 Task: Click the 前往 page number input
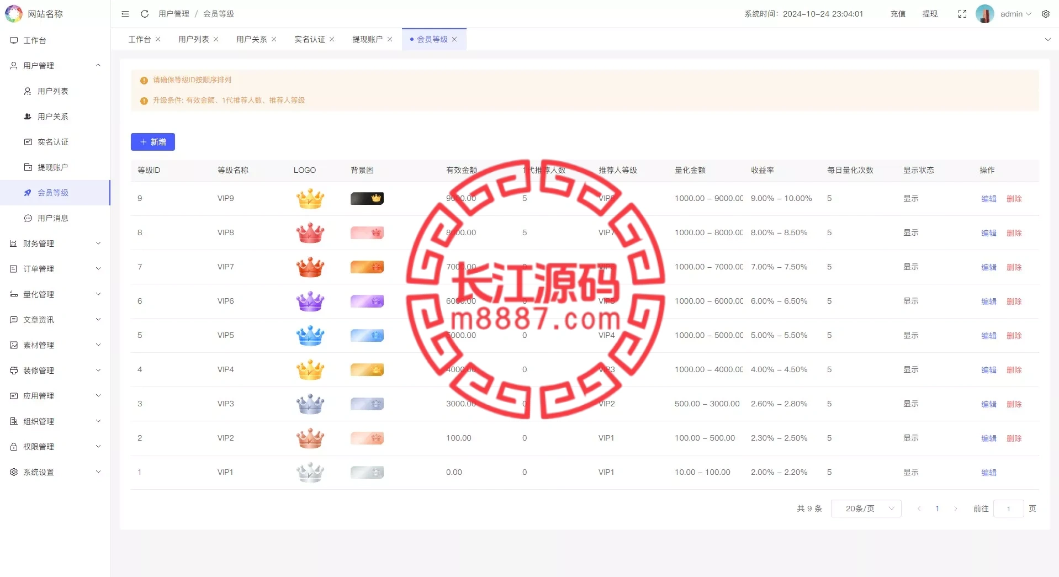pos(1008,509)
